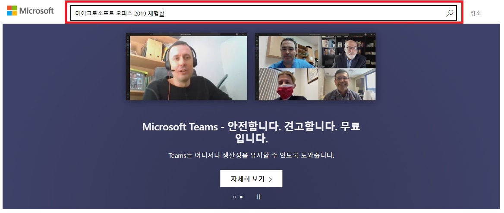Viewport: 504px width, 213px height.
Task: Pause the carousel slideshow
Action: 259,197
